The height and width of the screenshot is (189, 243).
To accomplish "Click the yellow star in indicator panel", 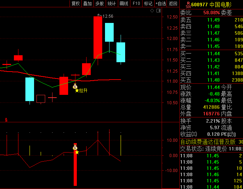I will pyautogui.click(x=77, y=153).
